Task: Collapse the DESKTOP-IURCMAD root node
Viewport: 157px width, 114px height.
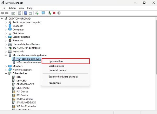Action: pyautogui.click(x=2, y=19)
